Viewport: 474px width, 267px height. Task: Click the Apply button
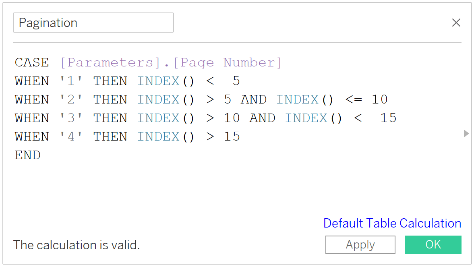click(x=360, y=244)
